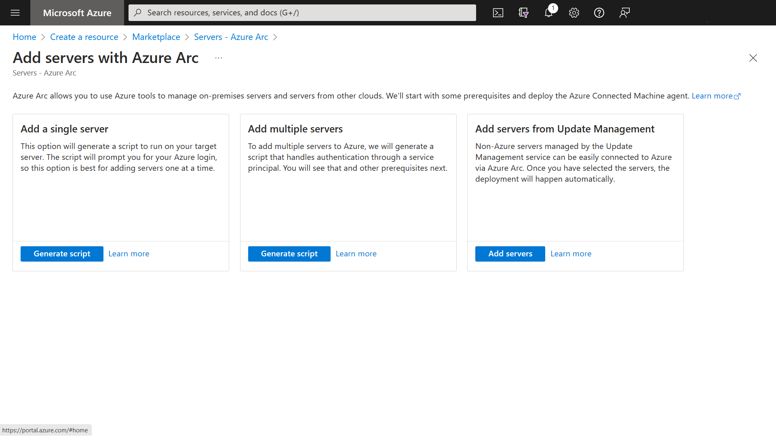Open the Directories and subscriptions filter
776x436 pixels.
523,13
